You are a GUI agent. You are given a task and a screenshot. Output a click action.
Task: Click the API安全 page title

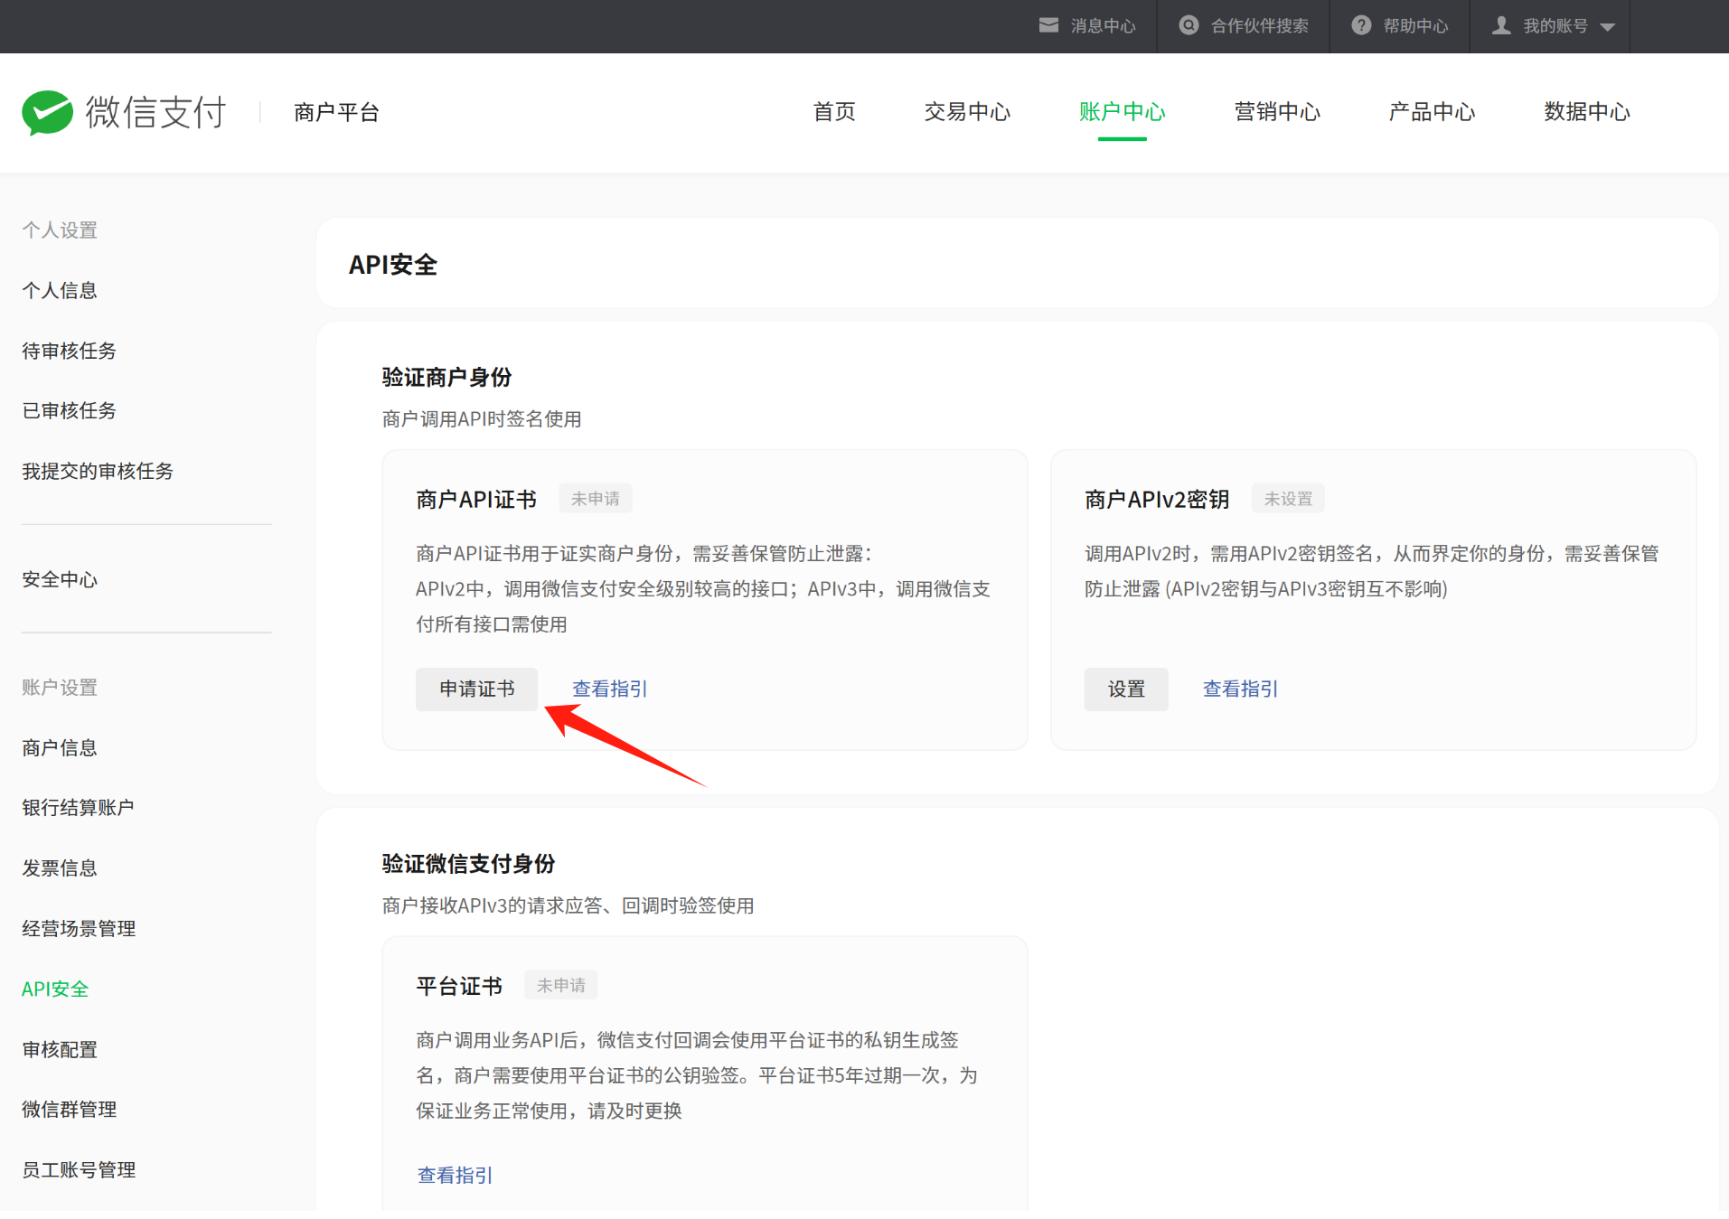(x=393, y=265)
